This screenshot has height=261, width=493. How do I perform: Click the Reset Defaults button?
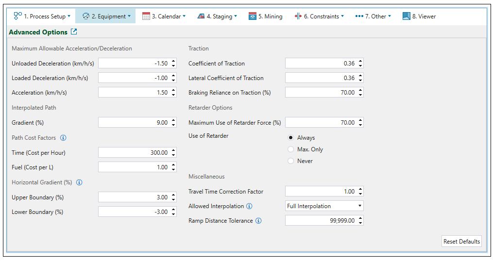(461, 241)
